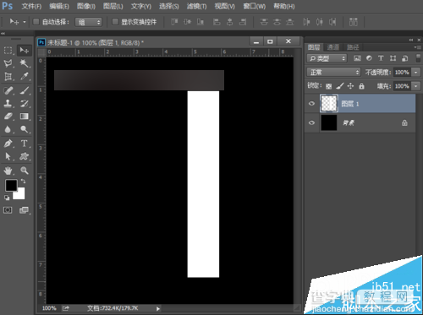Select the Crop tool
This screenshot has height=315, width=423.
pyautogui.click(x=8, y=77)
